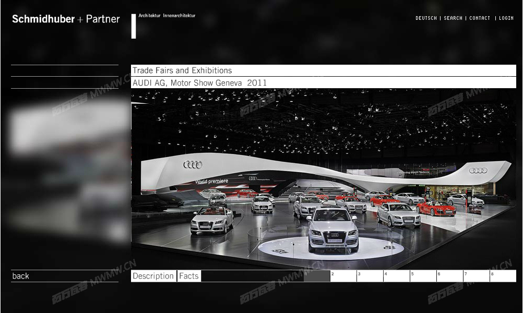Select image number 3 in gallery pager

370,276
